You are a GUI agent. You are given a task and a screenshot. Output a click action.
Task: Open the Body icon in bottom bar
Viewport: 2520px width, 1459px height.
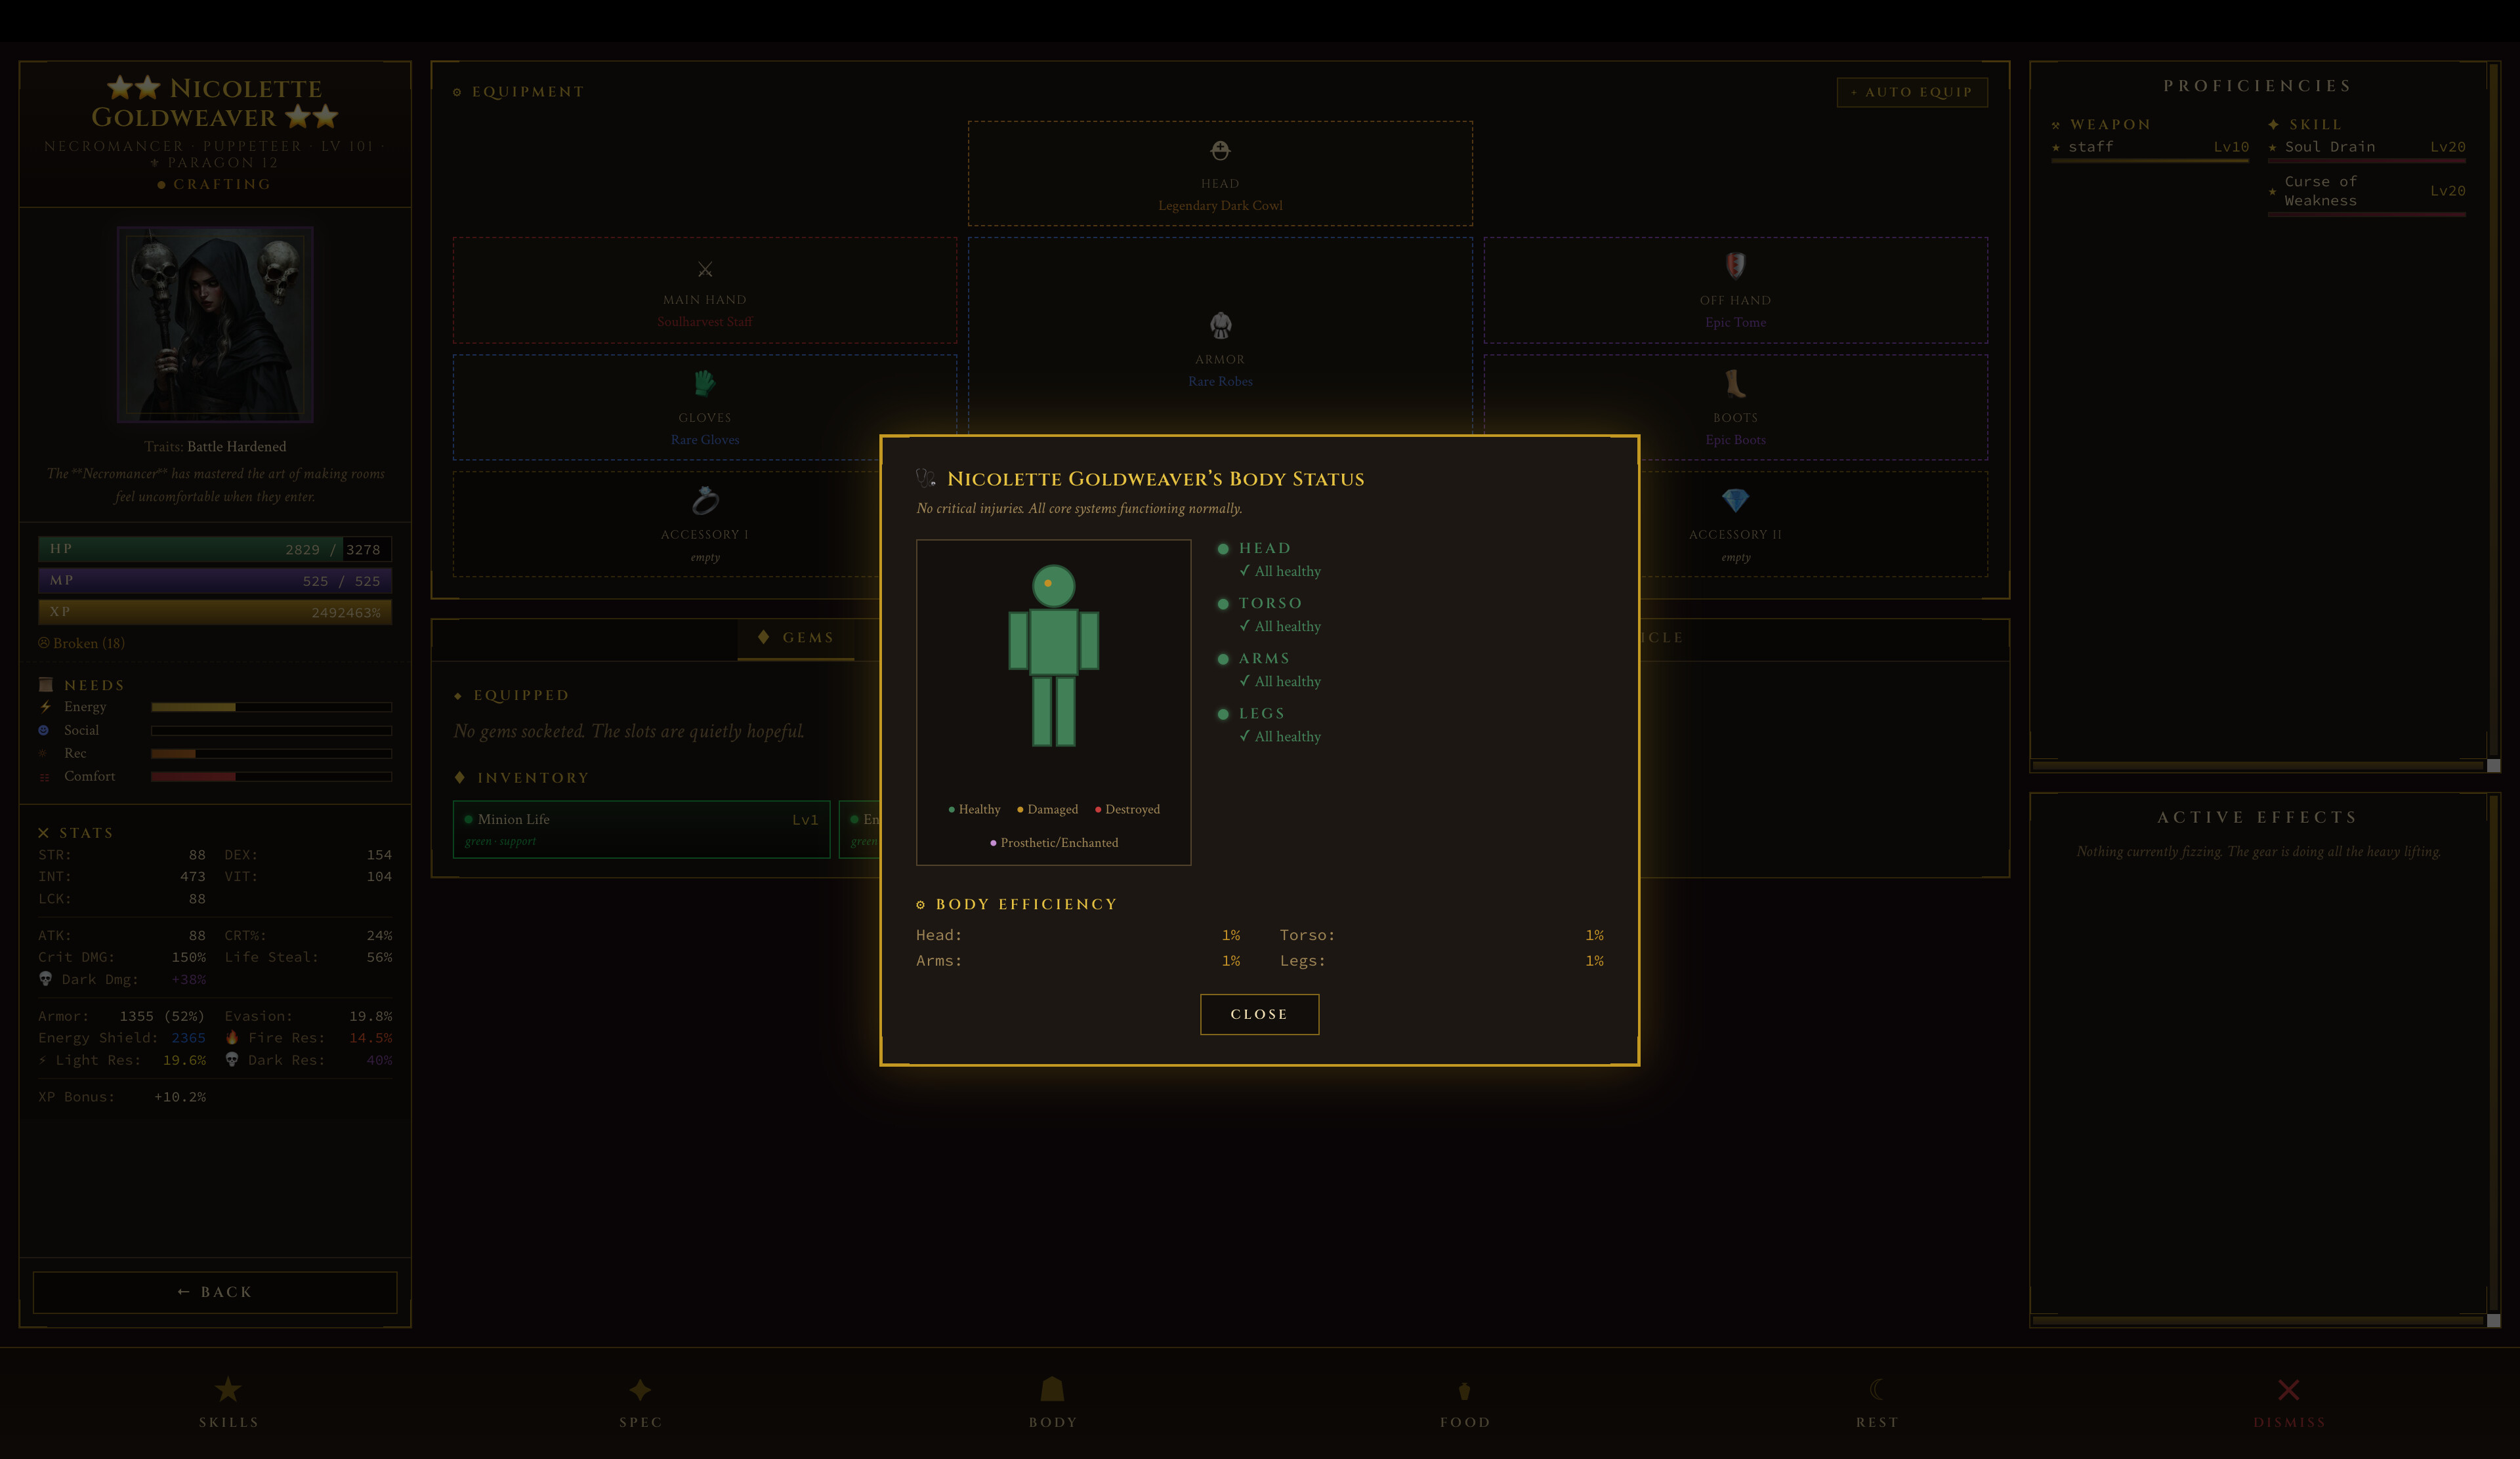click(1052, 1389)
